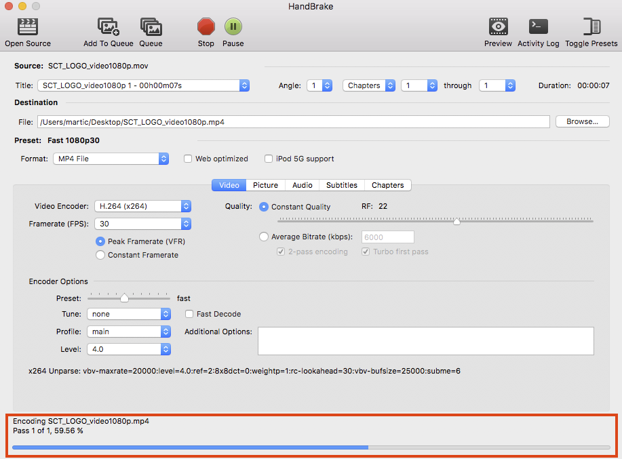622x459 pixels.
Task: Switch to the Video tab
Action: pyautogui.click(x=229, y=185)
